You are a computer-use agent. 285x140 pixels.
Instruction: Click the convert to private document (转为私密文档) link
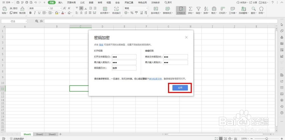pos(155,79)
